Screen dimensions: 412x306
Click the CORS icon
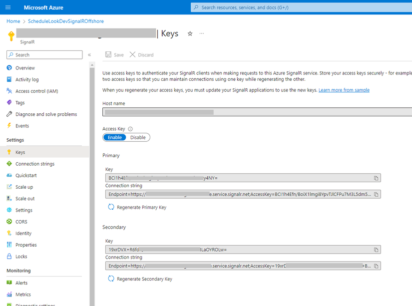[x=9, y=222]
